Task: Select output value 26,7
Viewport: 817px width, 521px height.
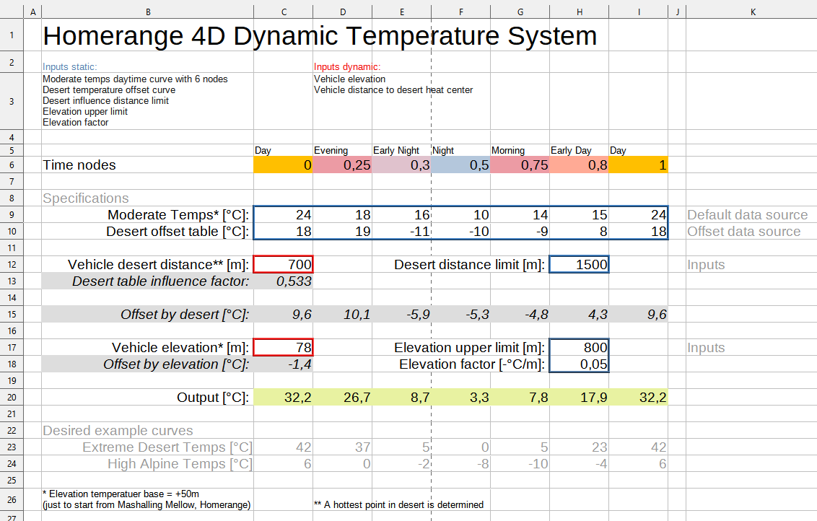Action: 342,397
